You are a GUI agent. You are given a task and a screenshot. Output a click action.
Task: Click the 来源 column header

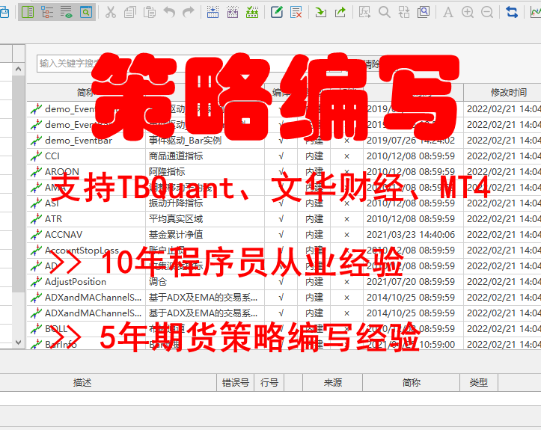332,383
